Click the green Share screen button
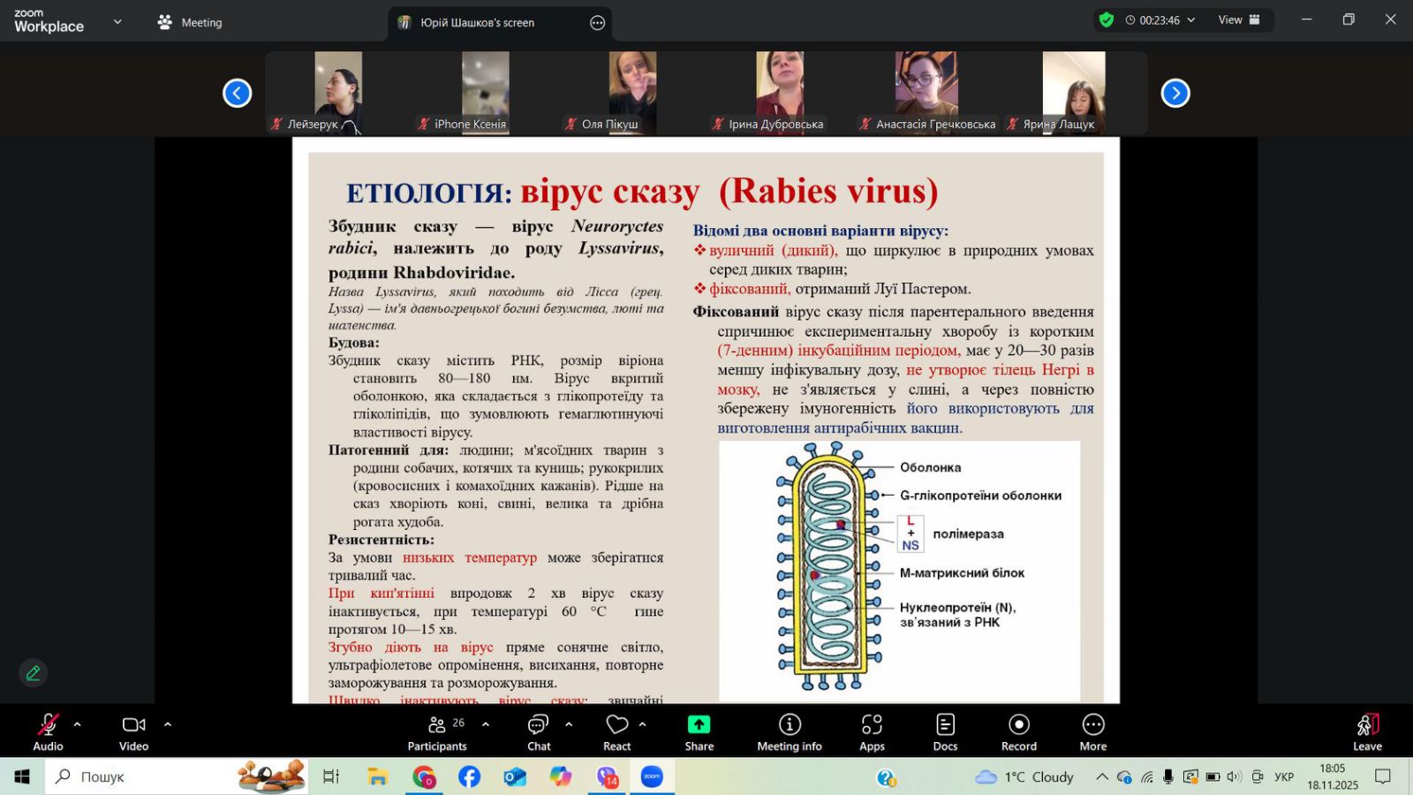Image resolution: width=1413 pixels, height=795 pixels. (x=699, y=732)
